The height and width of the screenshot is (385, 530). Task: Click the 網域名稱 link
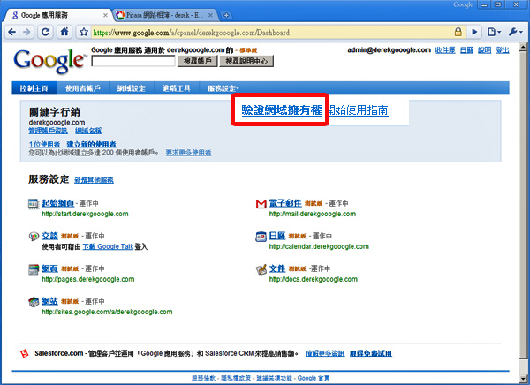tap(88, 131)
